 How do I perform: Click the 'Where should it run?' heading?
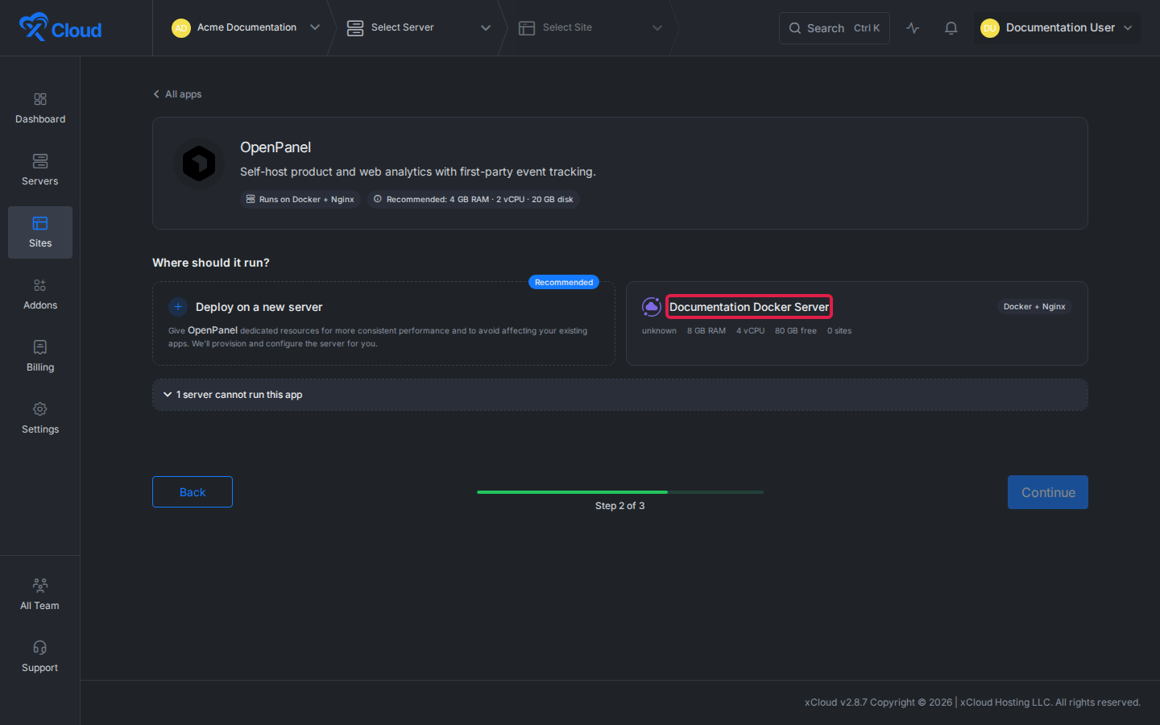click(211, 263)
